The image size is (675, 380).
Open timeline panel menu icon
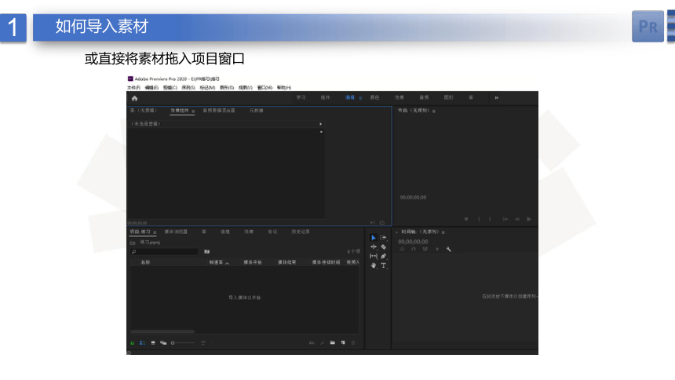click(443, 232)
